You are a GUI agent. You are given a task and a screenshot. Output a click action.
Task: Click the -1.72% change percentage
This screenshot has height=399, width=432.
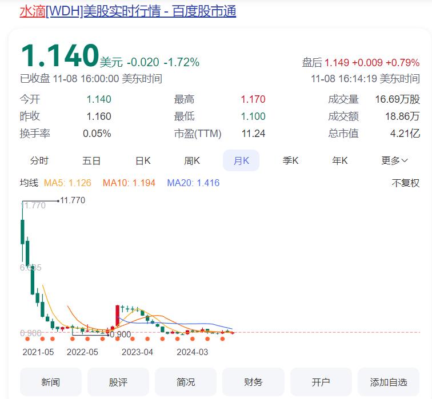click(x=182, y=62)
